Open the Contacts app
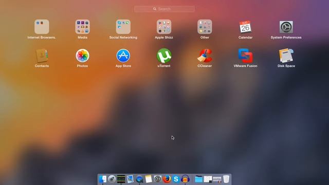 pyautogui.click(x=42, y=55)
